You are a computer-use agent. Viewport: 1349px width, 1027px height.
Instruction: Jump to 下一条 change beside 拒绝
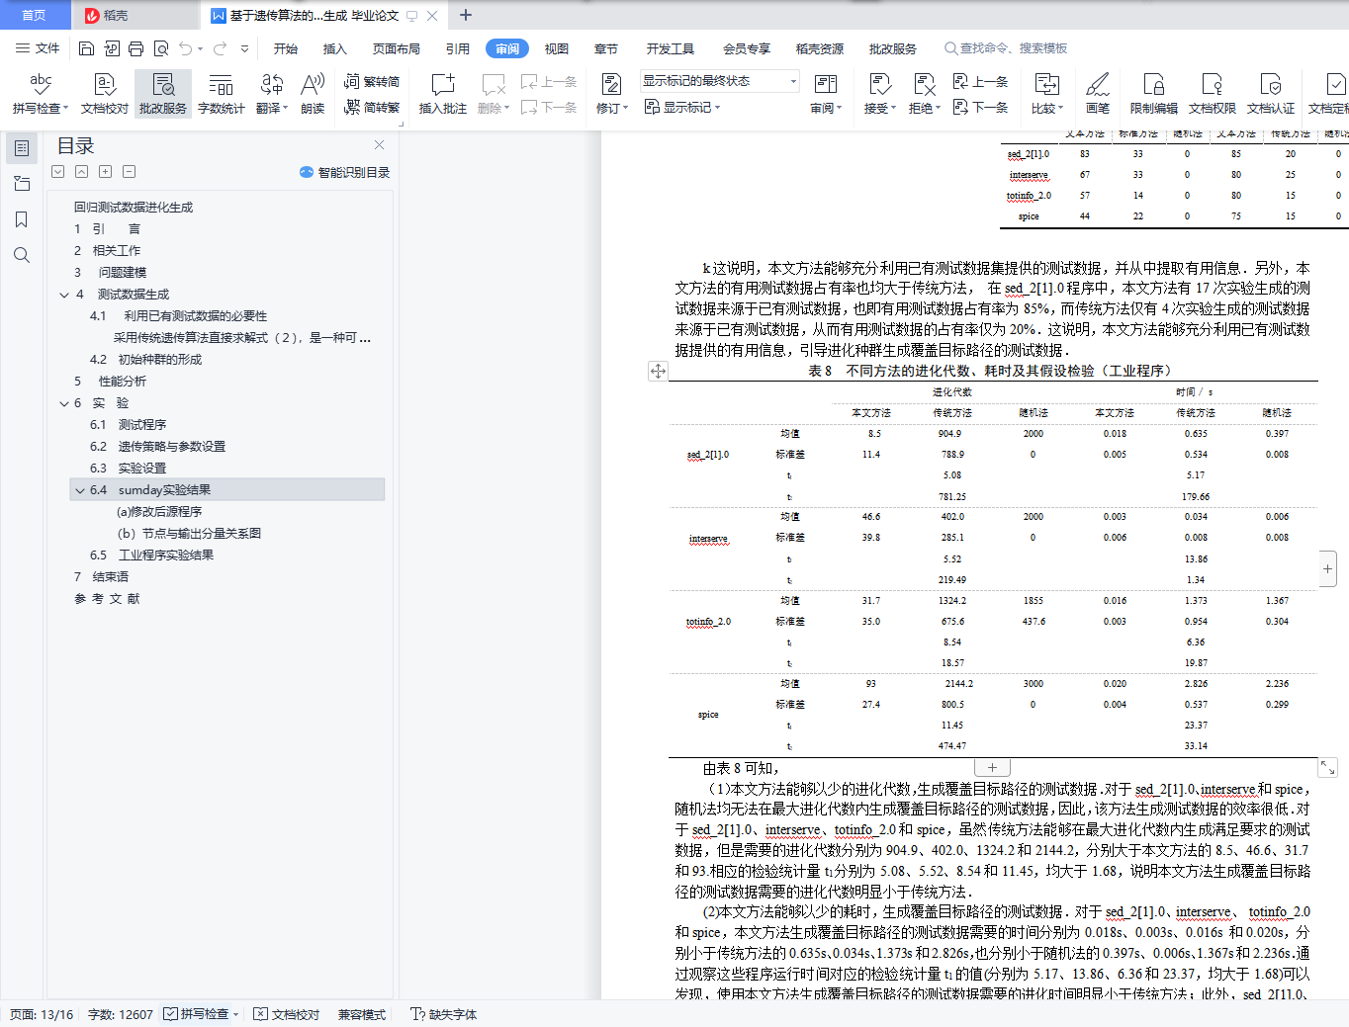pyautogui.click(x=981, y=108)
